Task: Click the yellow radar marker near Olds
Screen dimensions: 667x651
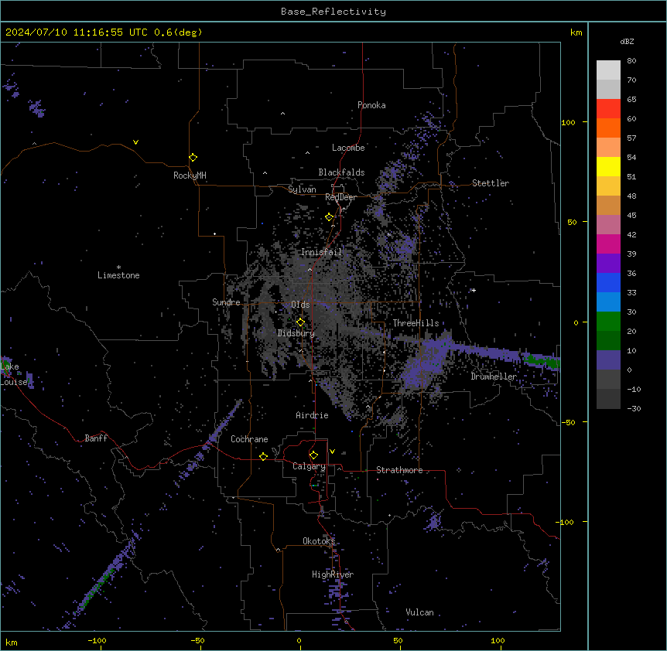Action: point(300,322)
